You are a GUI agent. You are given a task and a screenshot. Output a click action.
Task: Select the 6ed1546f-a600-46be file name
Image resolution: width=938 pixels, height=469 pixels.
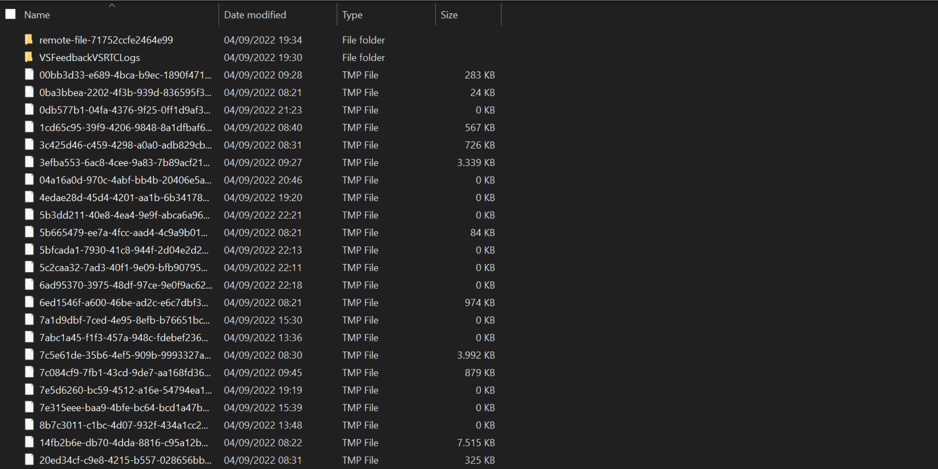point(124,303)
